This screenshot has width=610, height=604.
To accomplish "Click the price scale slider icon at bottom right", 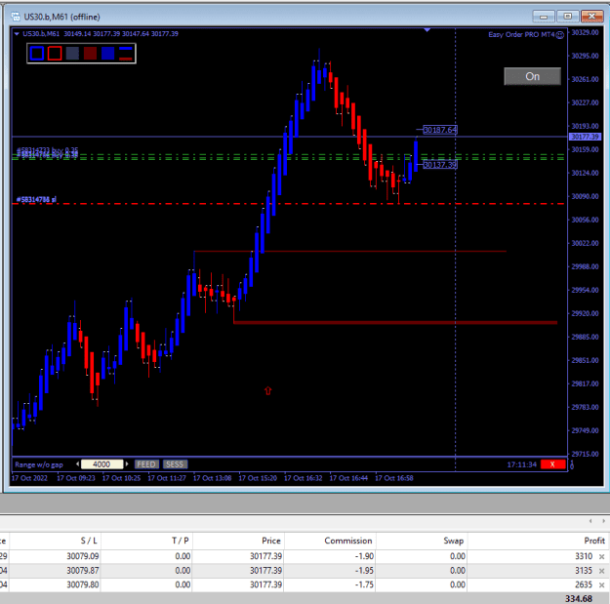I will [572, 464].
